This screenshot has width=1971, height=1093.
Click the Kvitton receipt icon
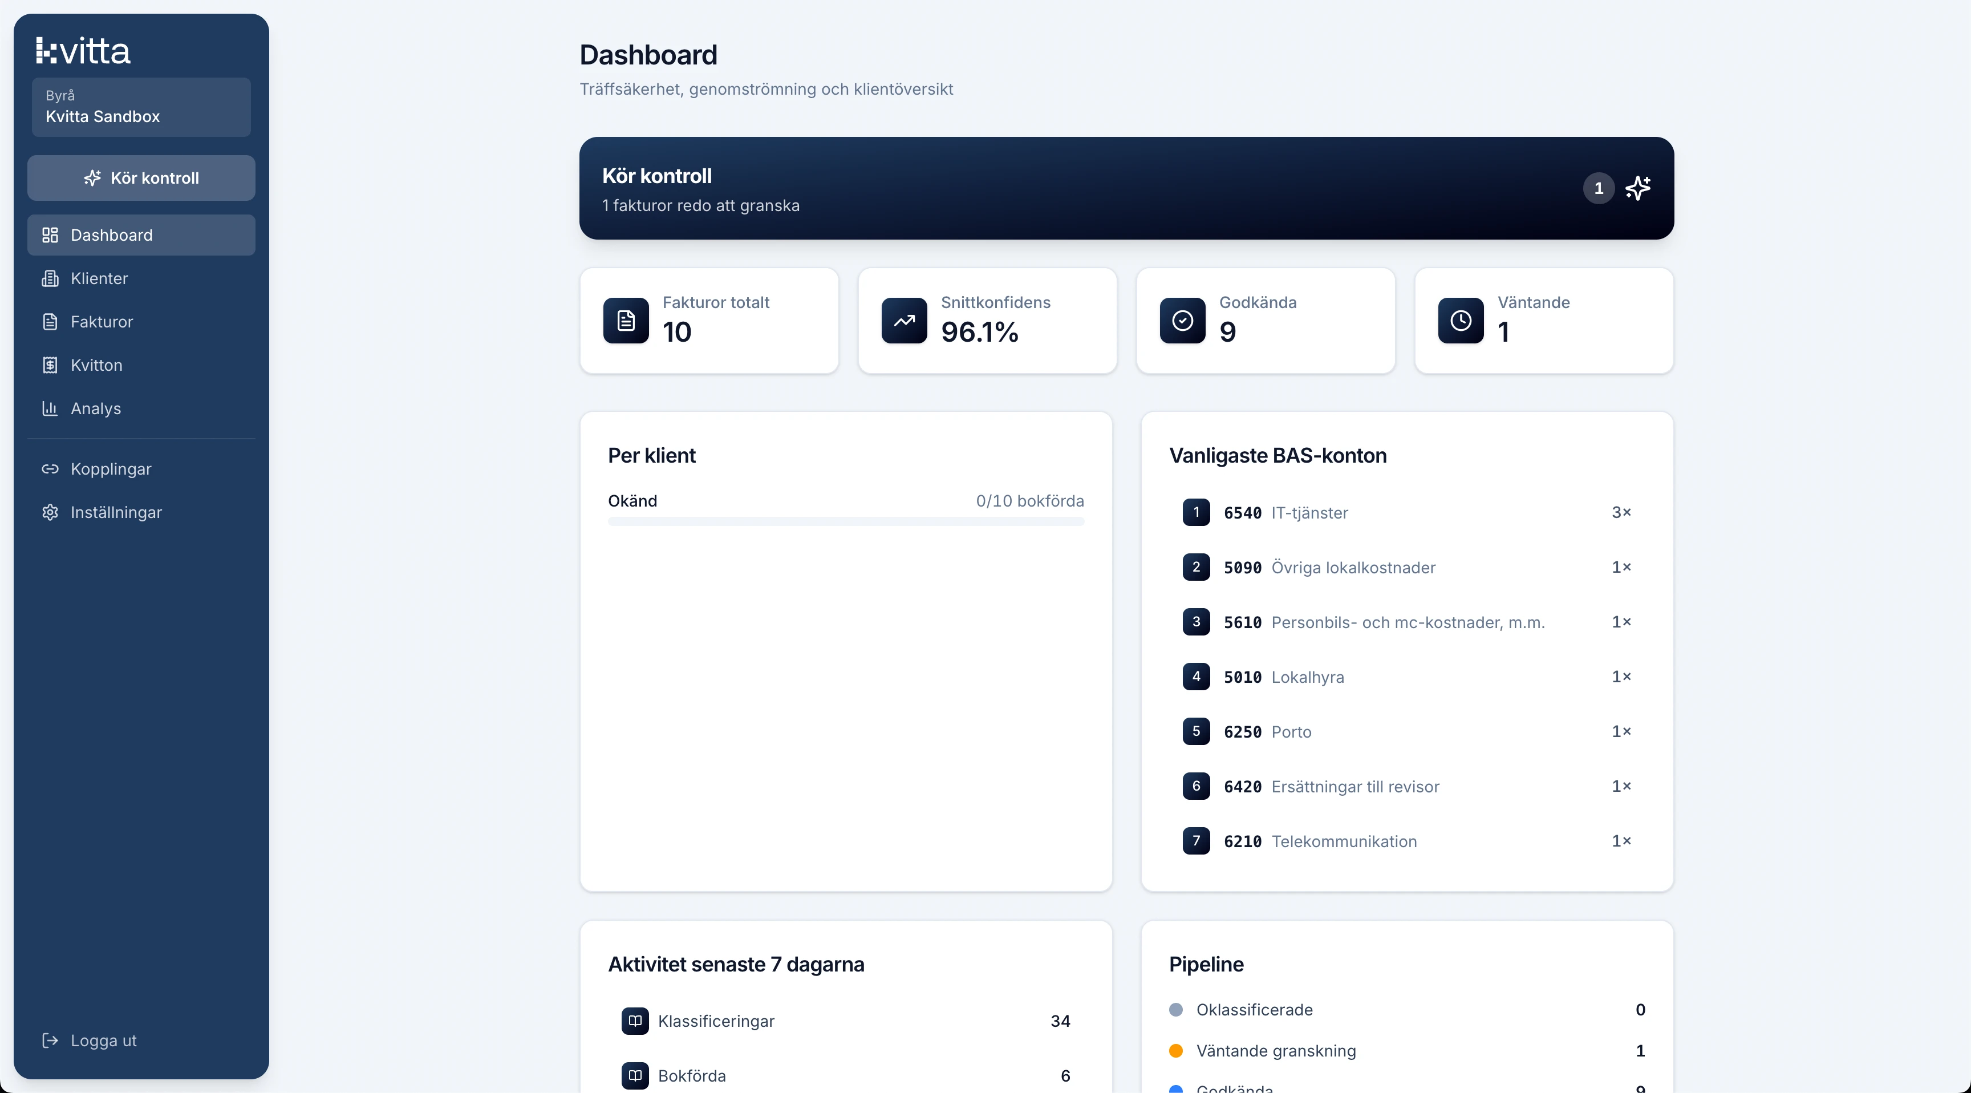(50, 365)
